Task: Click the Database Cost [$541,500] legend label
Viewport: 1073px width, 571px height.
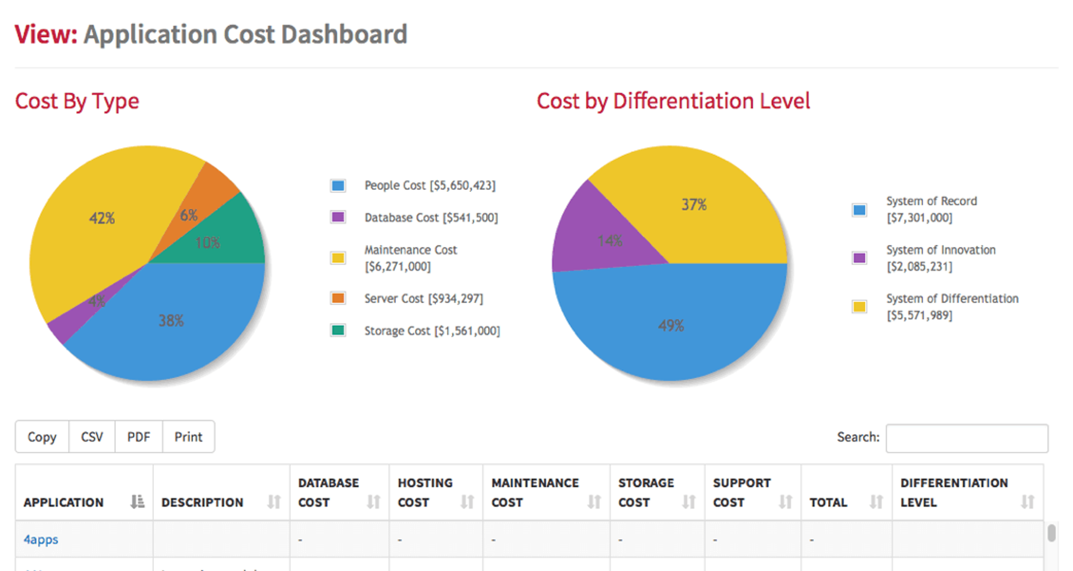Action: tap(431, 218)
